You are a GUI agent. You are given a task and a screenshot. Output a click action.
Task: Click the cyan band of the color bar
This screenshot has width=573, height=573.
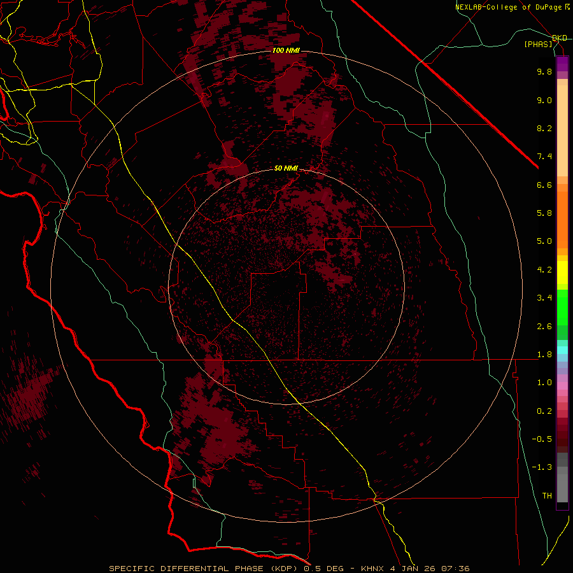pos(562,350)
